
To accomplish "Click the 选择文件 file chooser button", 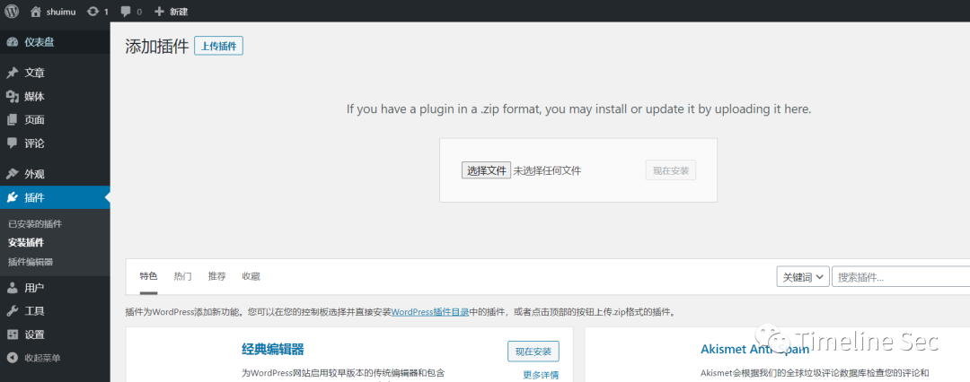I will pos(486,170).
